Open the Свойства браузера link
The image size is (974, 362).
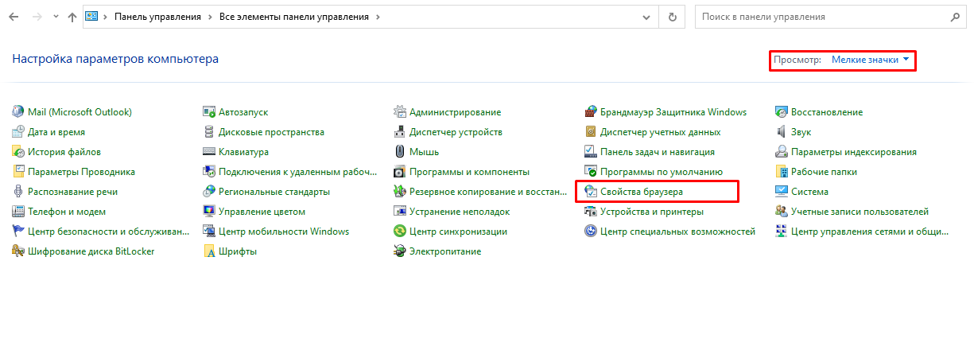pyautogui.click(x=641, y=192)
